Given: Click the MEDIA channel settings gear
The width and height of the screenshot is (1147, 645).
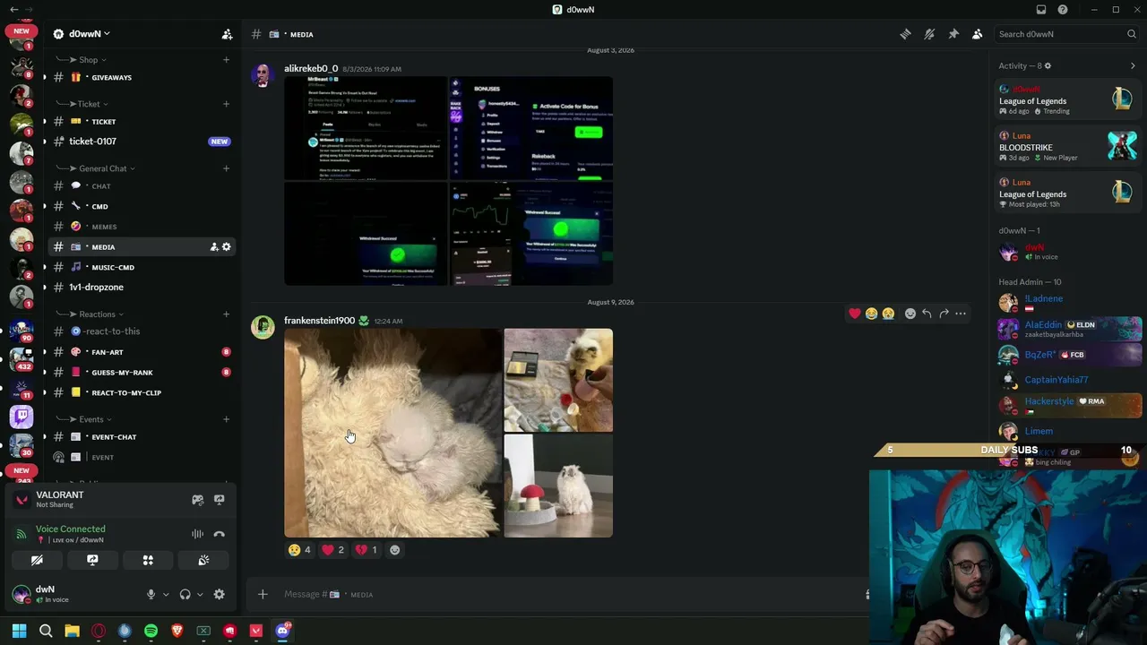Looking at the screenshot, I should [226, 247].
